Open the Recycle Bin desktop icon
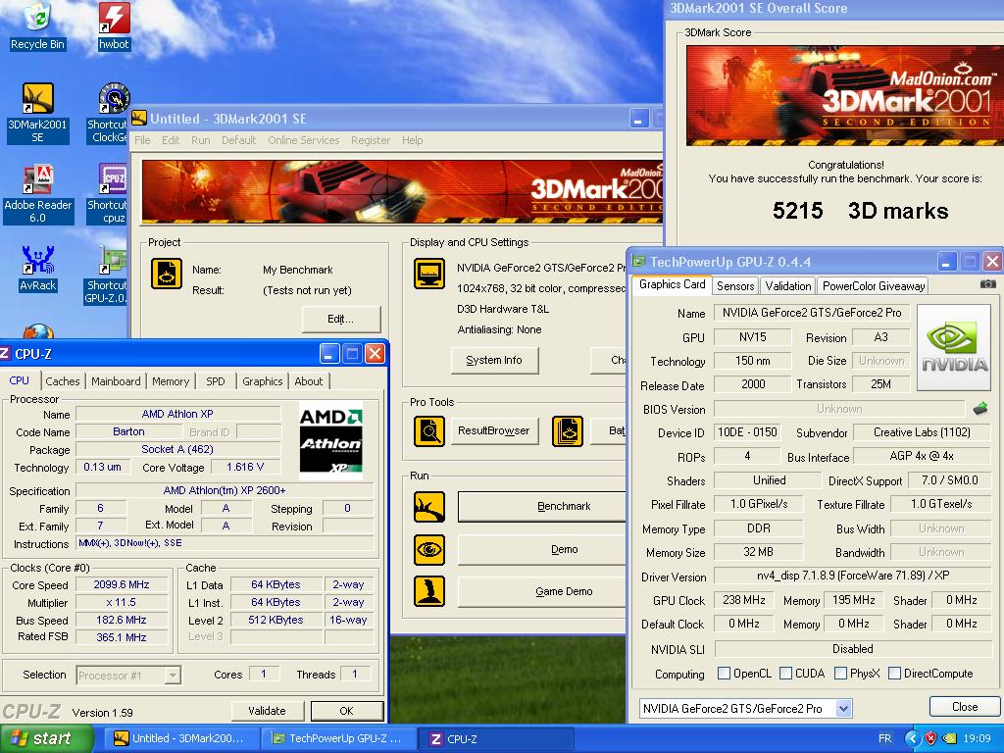 click(37, 25)
